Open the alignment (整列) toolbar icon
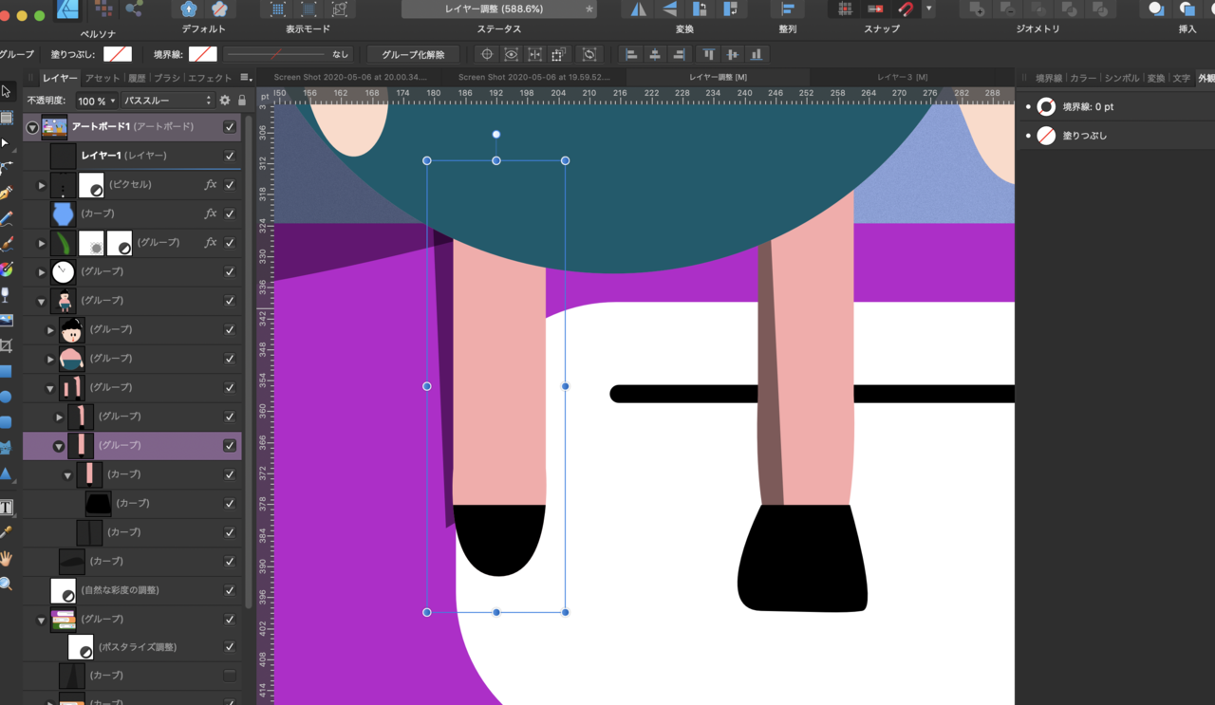The height and width of the screenshot is (705, 1215). [x=787, y=9]
